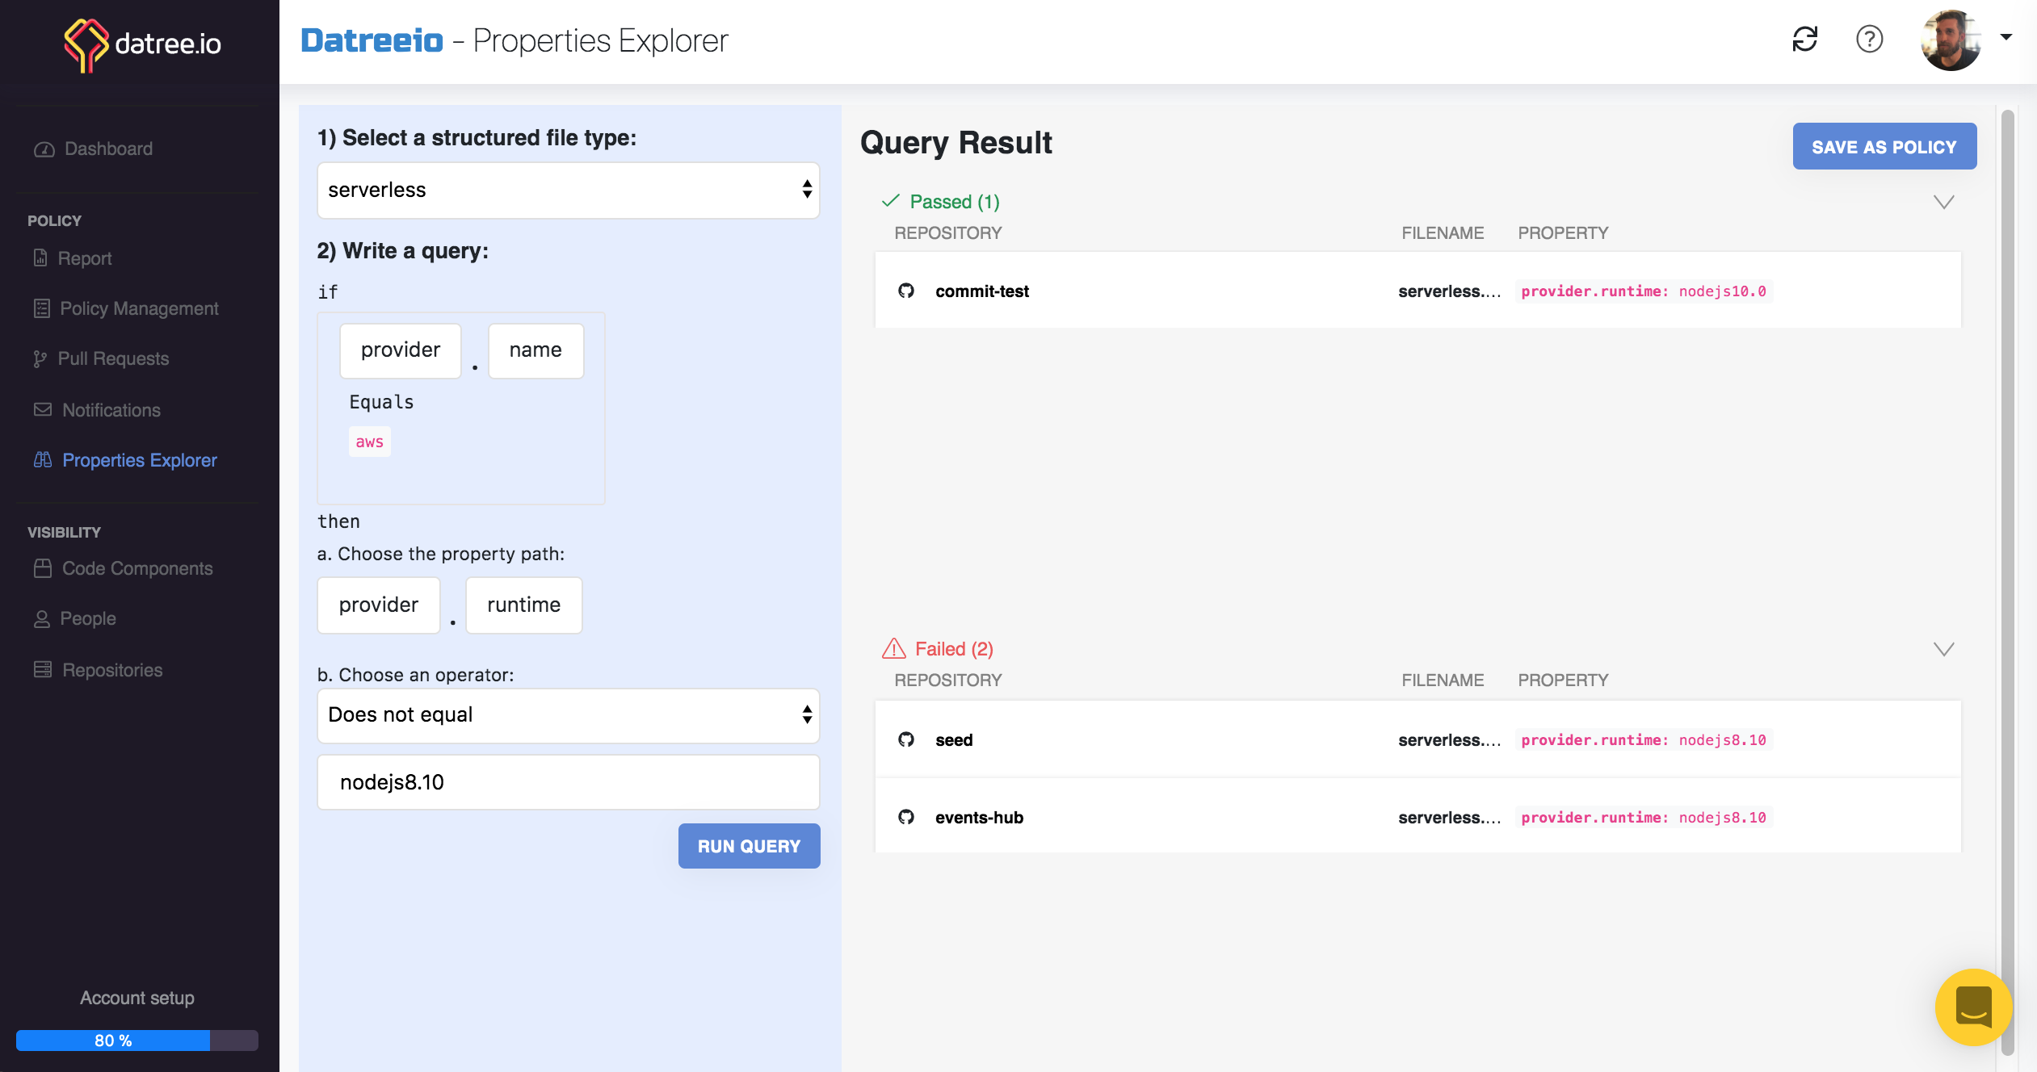The width and height of the screenshot is (2037, 1072).
Task: Click the 'runtime' property path box
Action: click(524, 605)
